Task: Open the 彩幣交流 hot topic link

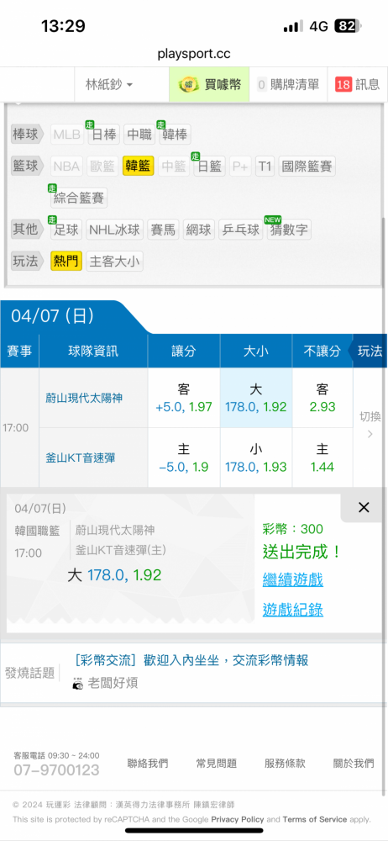Action: tap(191, 660)
